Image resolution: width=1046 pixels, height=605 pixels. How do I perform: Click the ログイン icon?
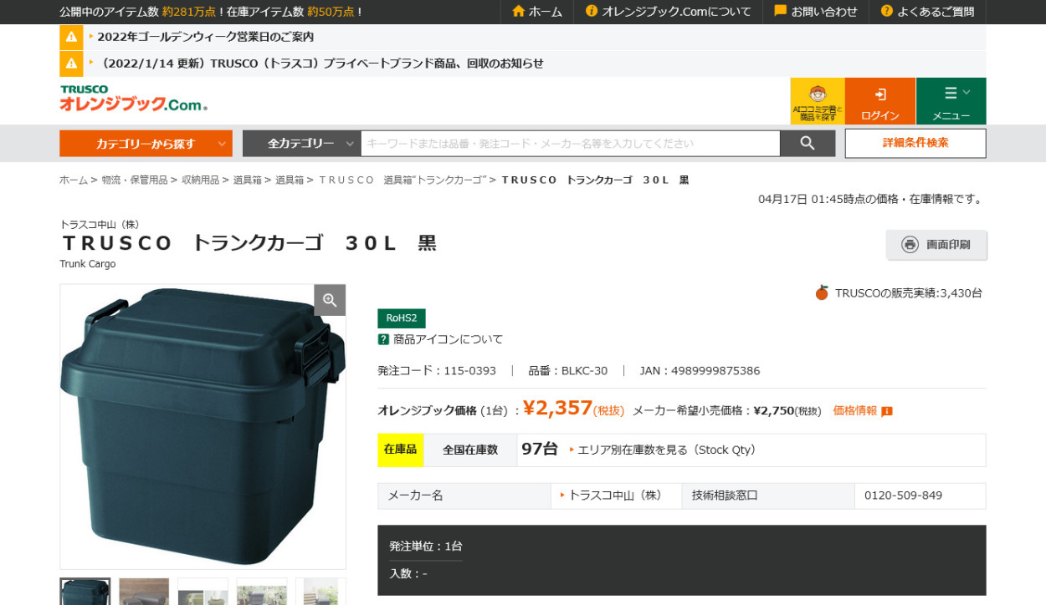coord(879,94)
